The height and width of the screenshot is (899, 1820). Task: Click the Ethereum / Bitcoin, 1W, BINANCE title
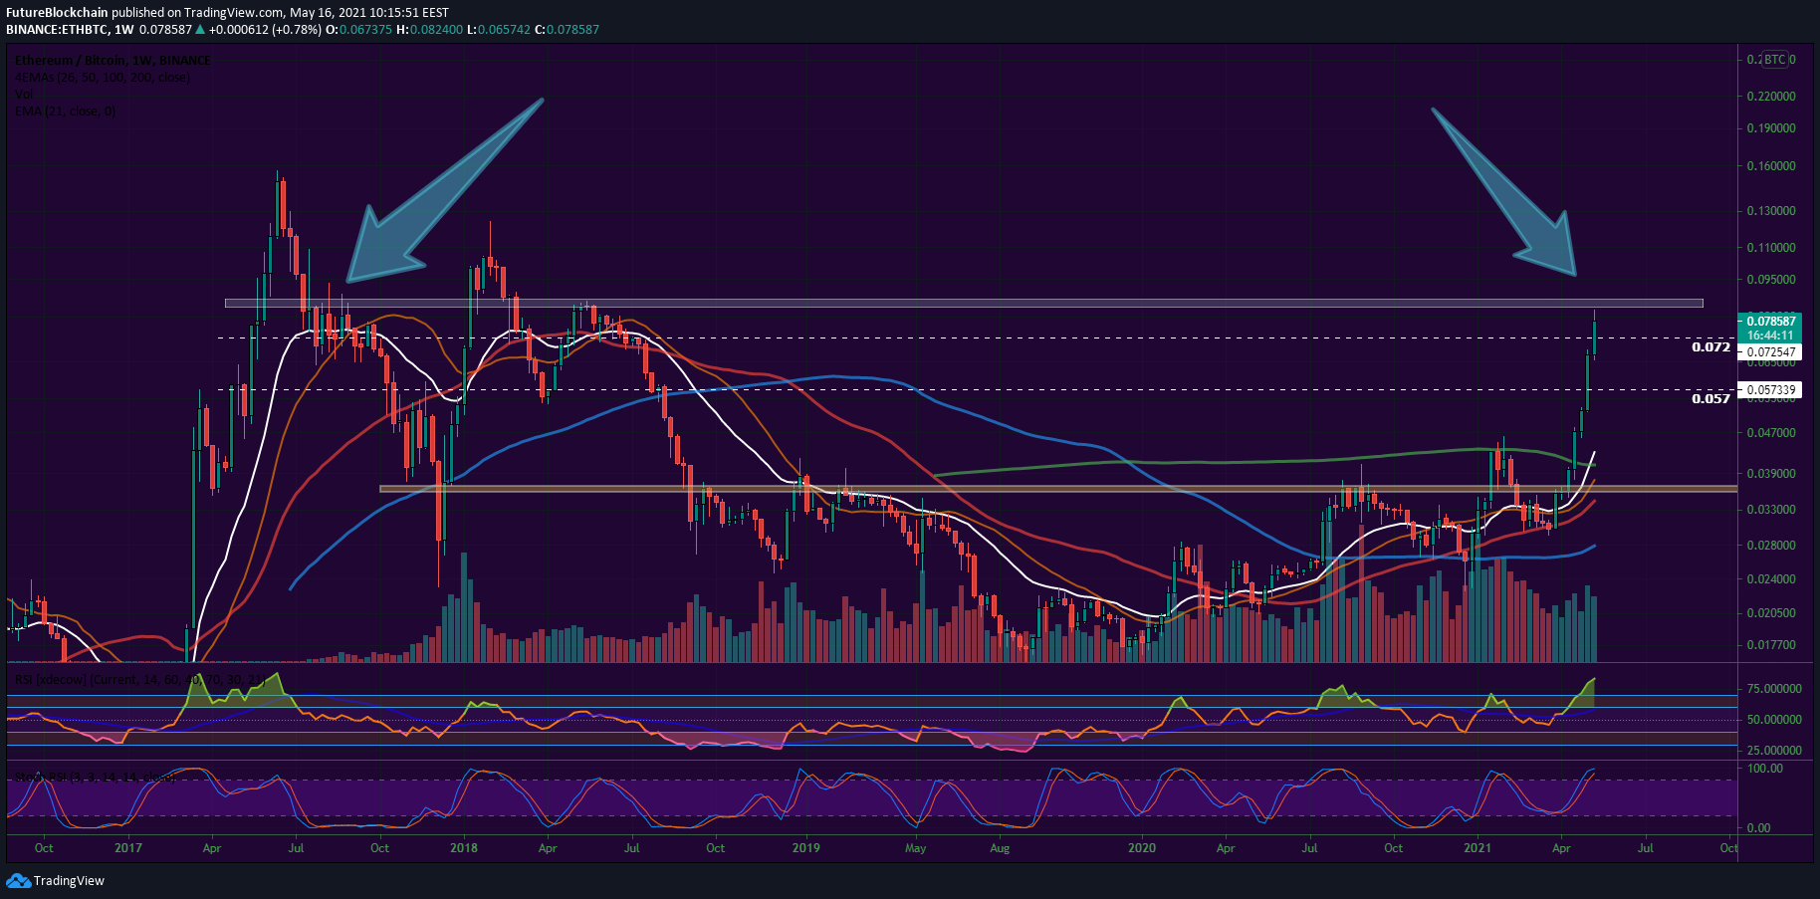point(113,61)
